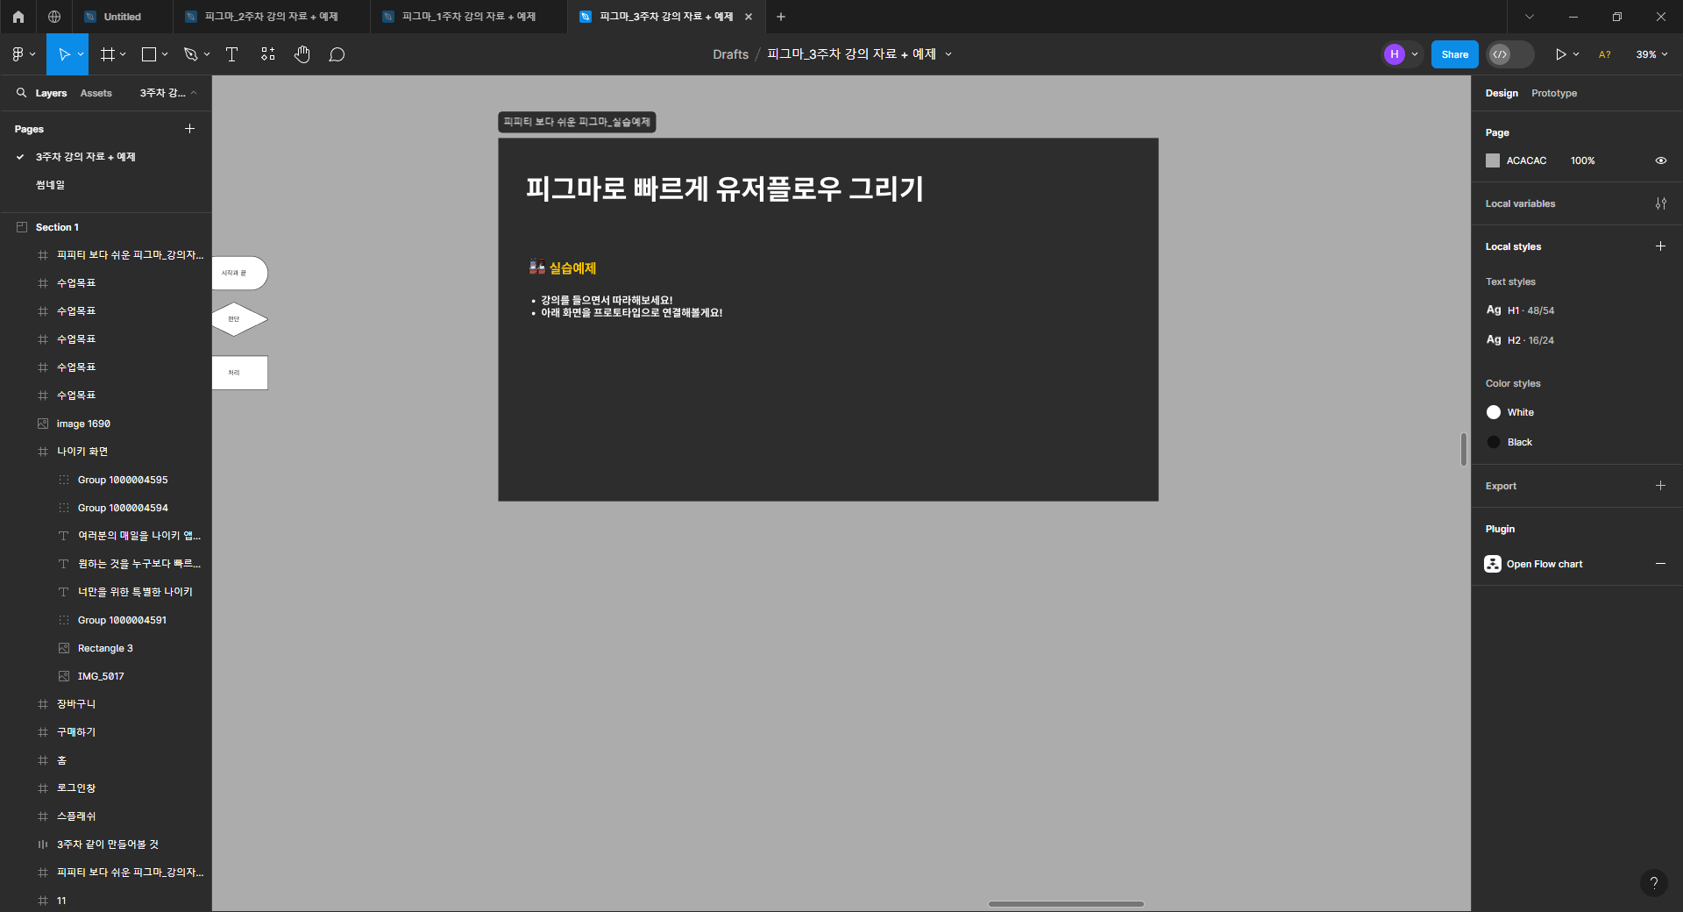1683x912 pixels.
Task: Open zoom level 39% dropdown
Action: [1651, 54]
